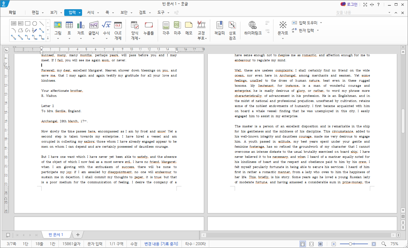Add a new document tab with plus
Viewport: 408px width, 248px height.
[x=78, y=235]
